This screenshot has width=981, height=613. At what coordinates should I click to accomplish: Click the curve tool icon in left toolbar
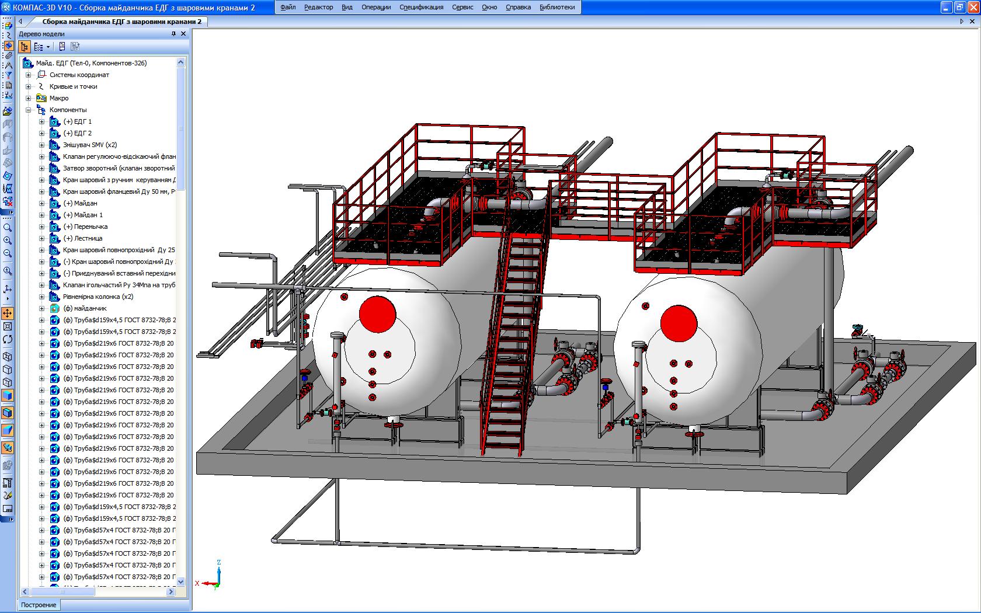pyautogui.click(x=8, y=36)
